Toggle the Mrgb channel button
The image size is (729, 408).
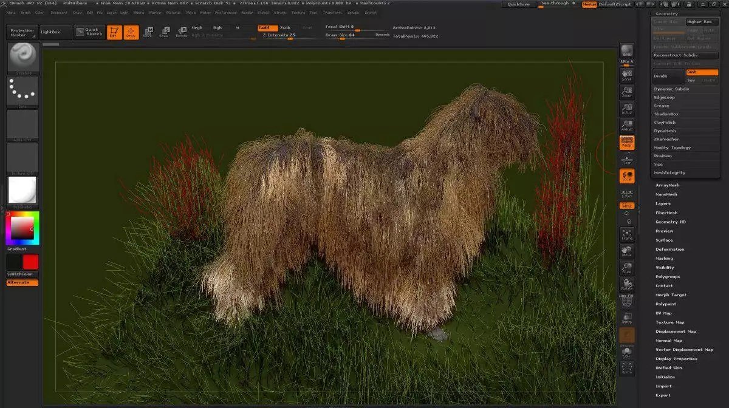(x=197, y=28)
